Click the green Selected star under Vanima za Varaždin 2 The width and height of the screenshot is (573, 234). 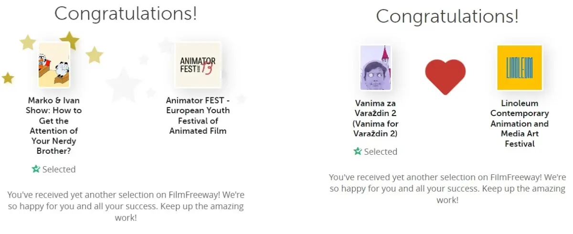[x=358, y=151]
